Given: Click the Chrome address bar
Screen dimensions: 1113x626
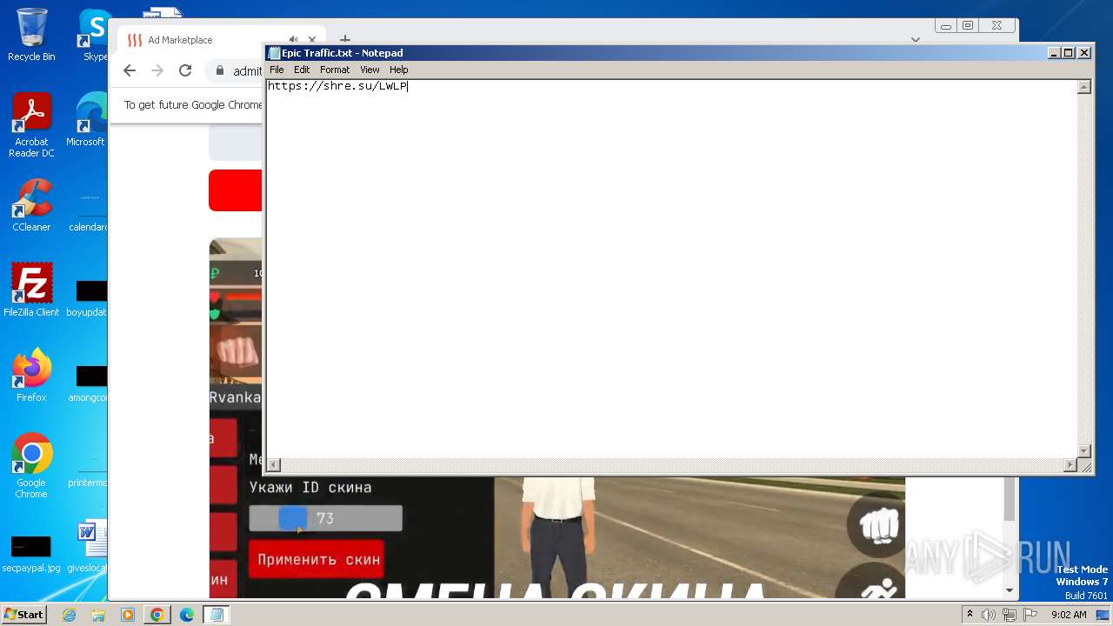Looking at the screenshot, I should (x=235, y=71).
